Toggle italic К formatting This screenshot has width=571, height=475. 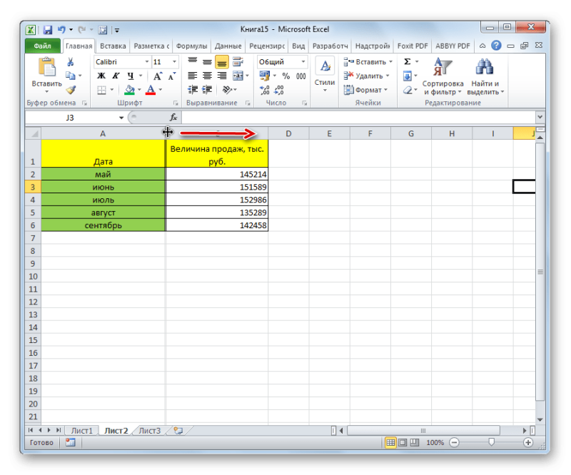(116, 76)
